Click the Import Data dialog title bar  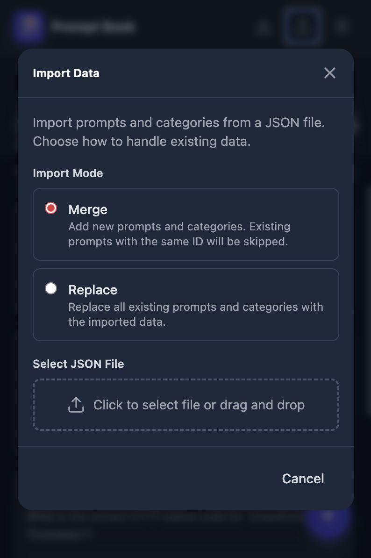click(x=66, y=73)
